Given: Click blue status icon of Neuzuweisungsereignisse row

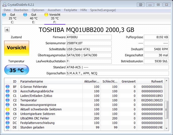Looking at the screenshot, I should [x=8, y=105].
